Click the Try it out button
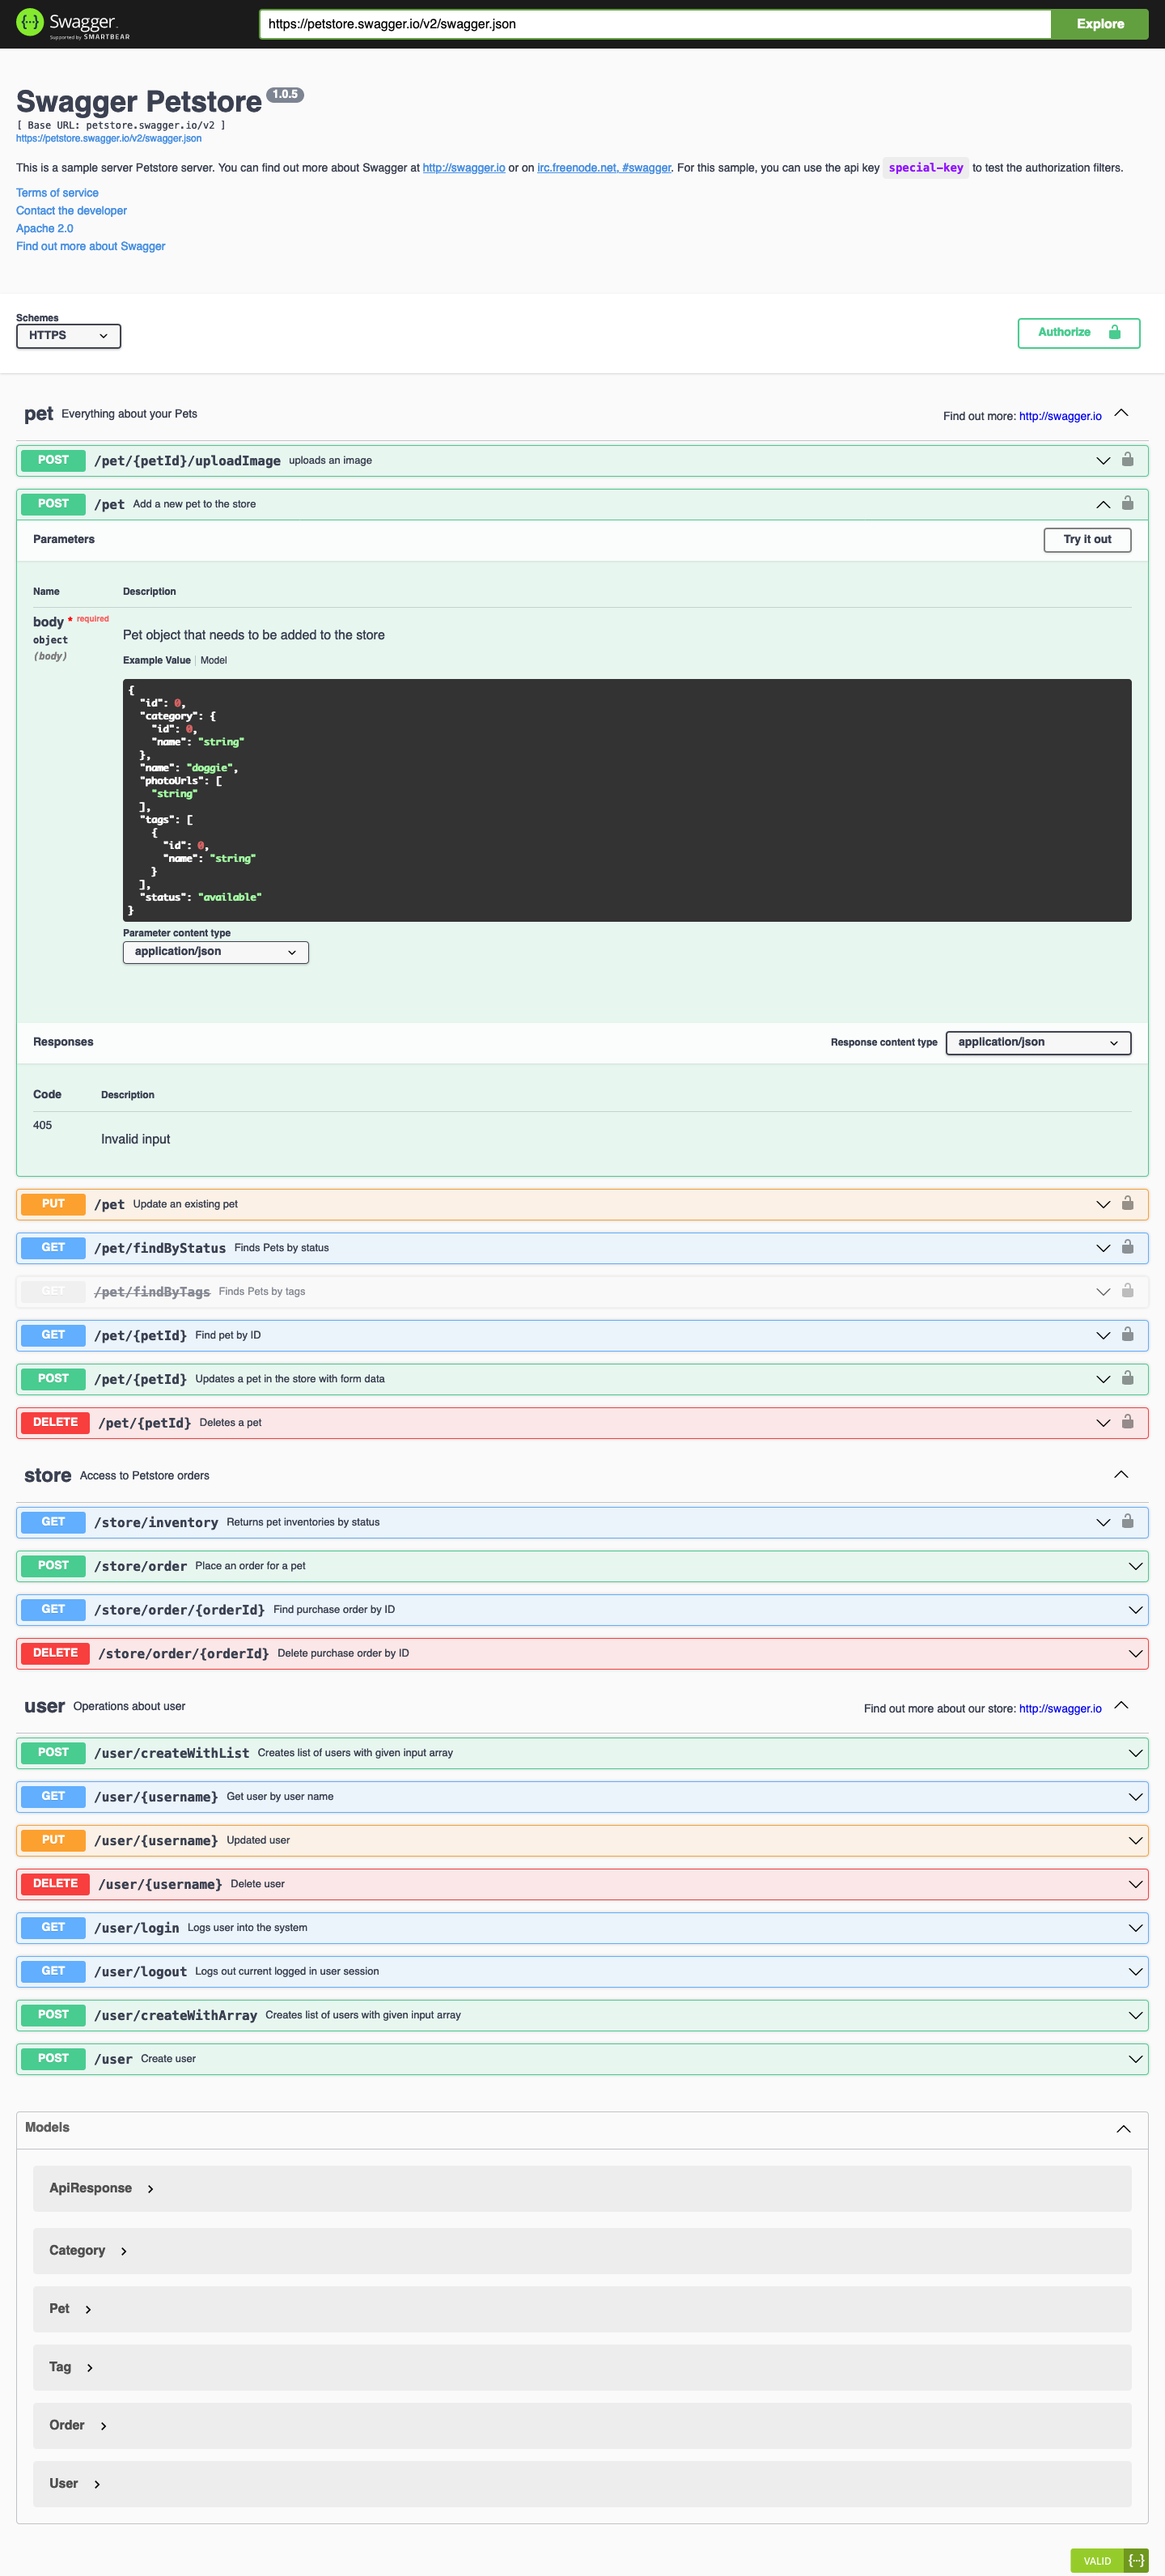Image resolution: width=1165 pixels, height=2576 pixels. click(x=1087, y=539)
